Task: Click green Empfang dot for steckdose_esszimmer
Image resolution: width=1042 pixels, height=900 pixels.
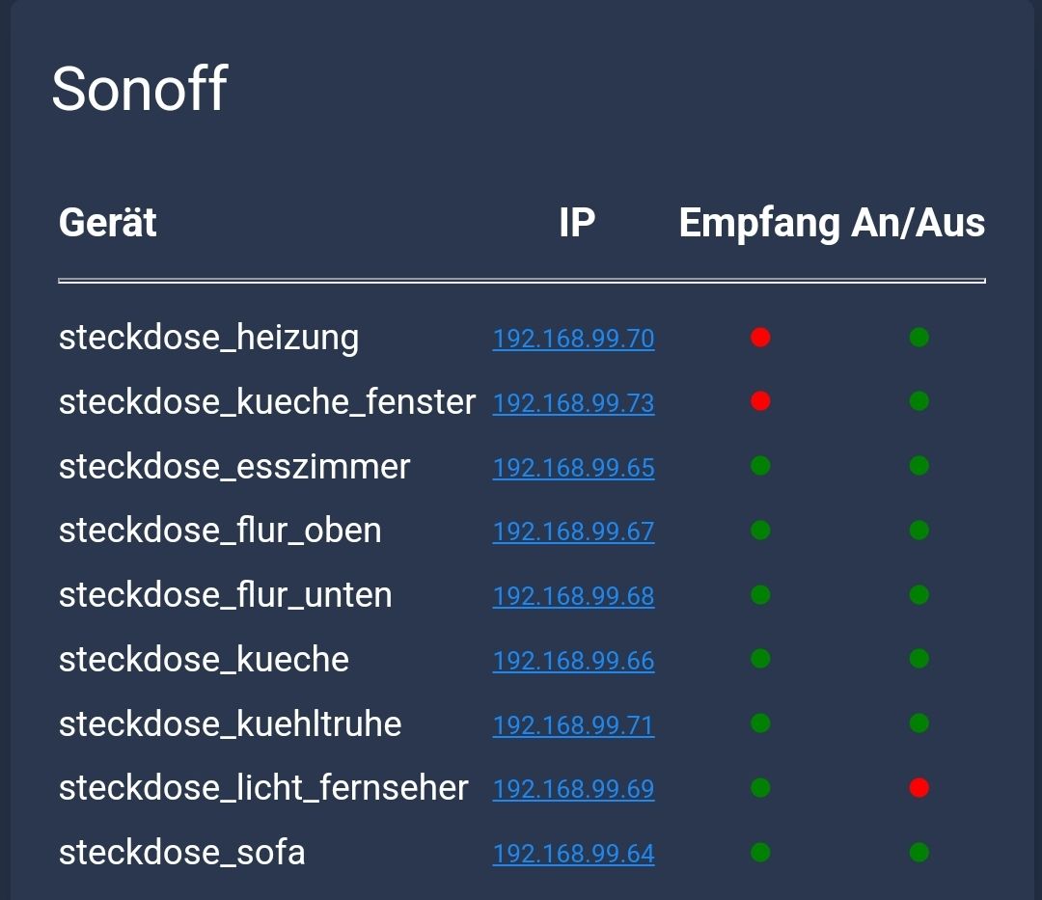Action: [x=760, y=466]
